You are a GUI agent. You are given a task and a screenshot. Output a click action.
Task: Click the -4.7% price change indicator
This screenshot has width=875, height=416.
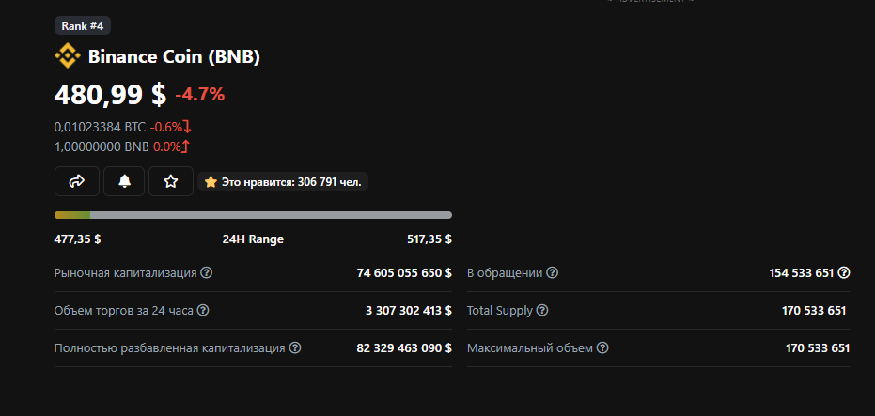coord(200,94)
